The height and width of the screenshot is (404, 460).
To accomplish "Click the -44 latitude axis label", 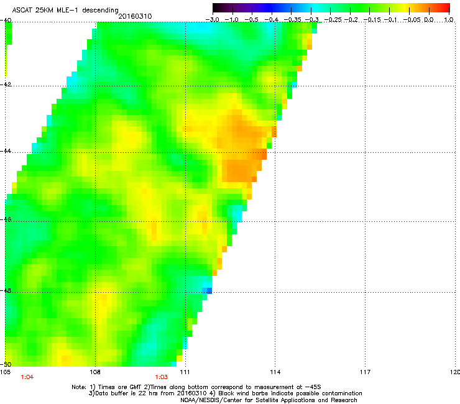I will (x=6, y=151).
